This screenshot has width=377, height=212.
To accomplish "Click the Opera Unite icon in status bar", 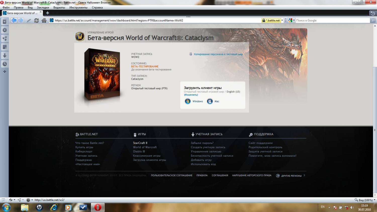I will pos(19,200).
